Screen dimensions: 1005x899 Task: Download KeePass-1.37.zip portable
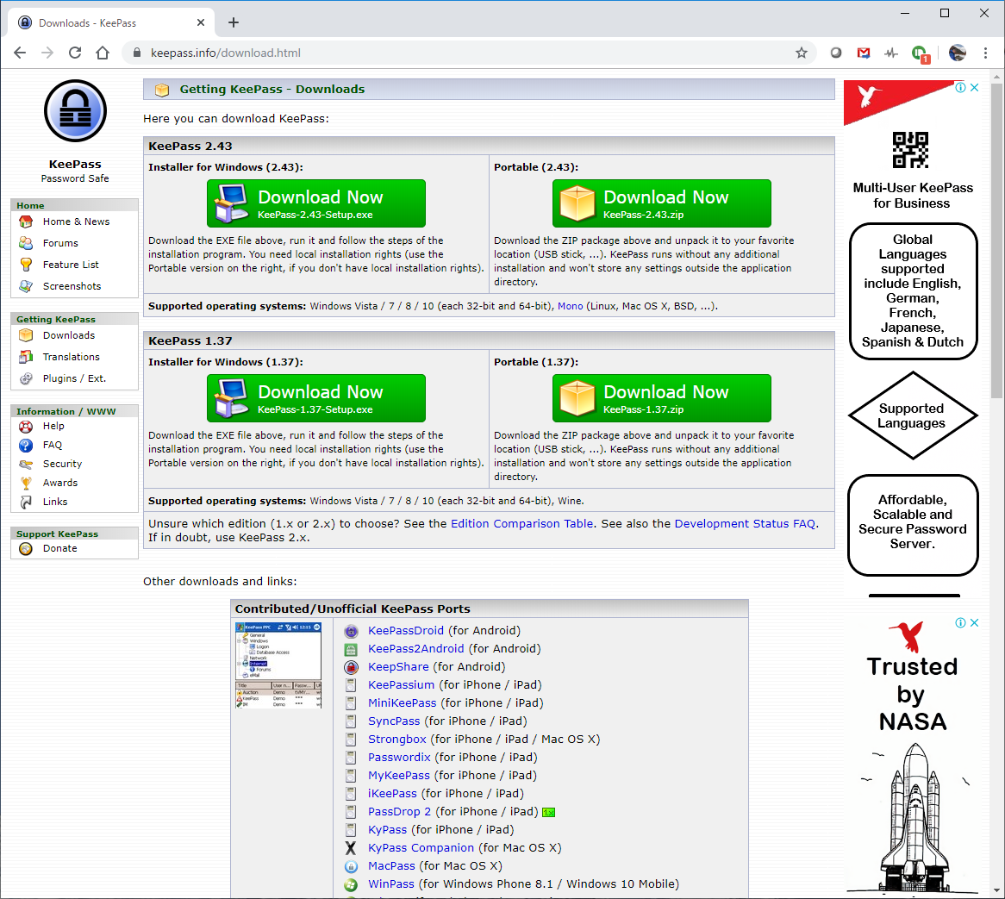(x=661, y=398)
